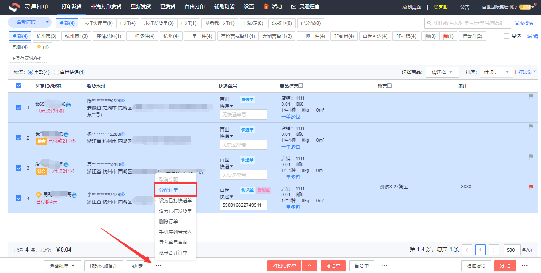This screenshot has height=273, width=541.
Task: Select 全部(4) logistics radio button
Action: tap(30, 73)
